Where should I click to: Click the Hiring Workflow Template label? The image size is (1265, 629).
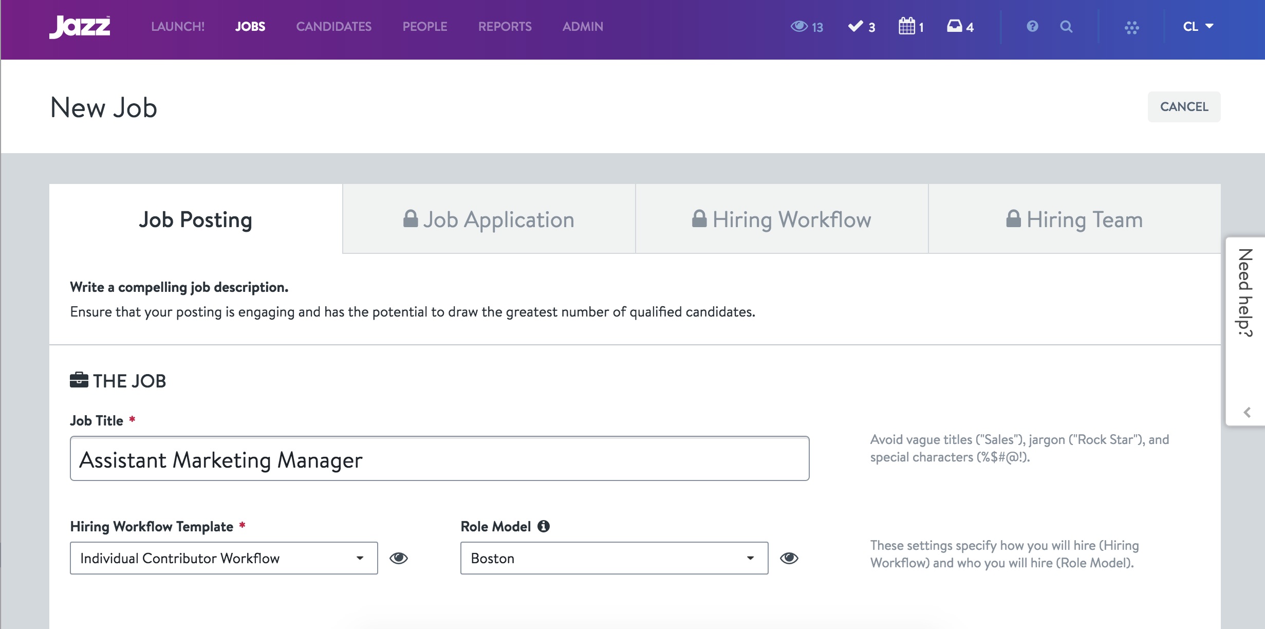pyautogui.click(x=152, y=527)
